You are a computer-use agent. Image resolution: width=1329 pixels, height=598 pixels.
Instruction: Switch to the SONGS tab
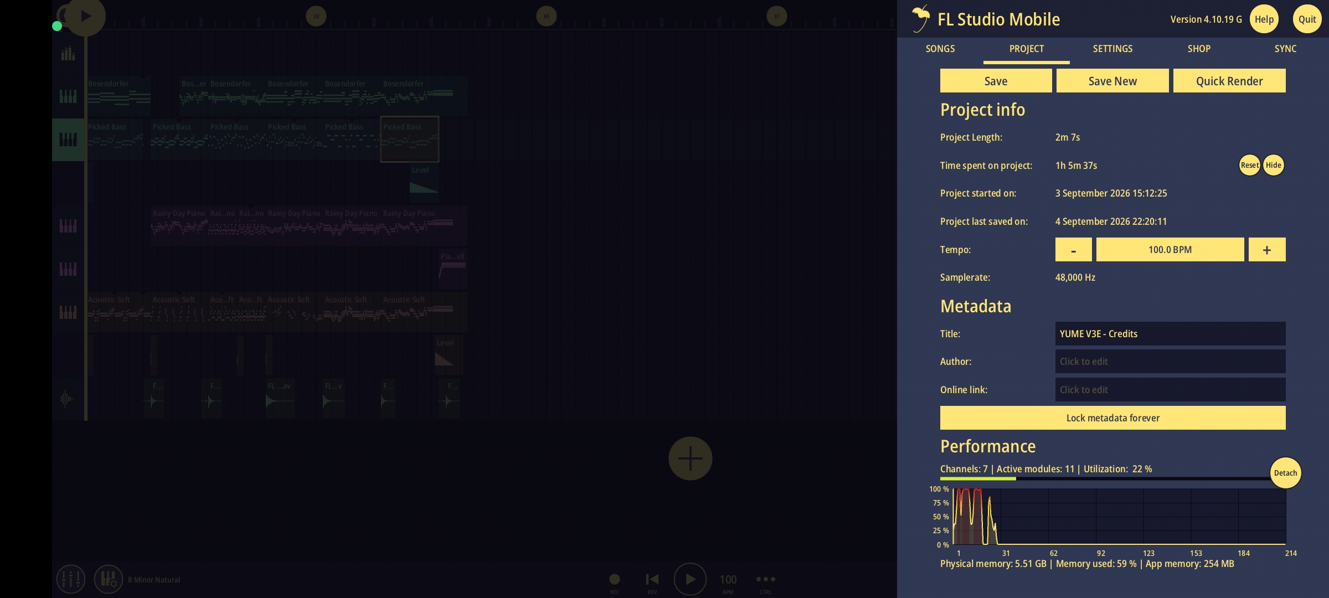coord(940,49)
